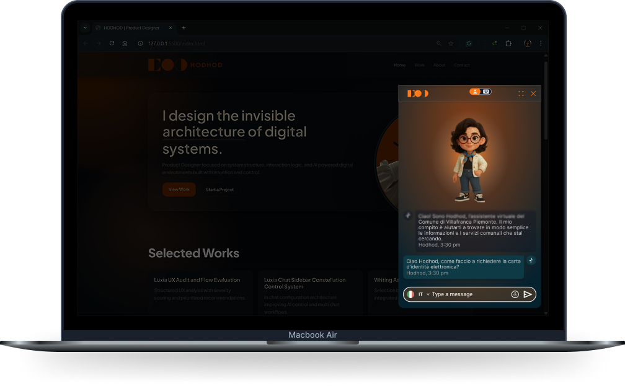Close the chat widget panel

click(x=533, y=94)
